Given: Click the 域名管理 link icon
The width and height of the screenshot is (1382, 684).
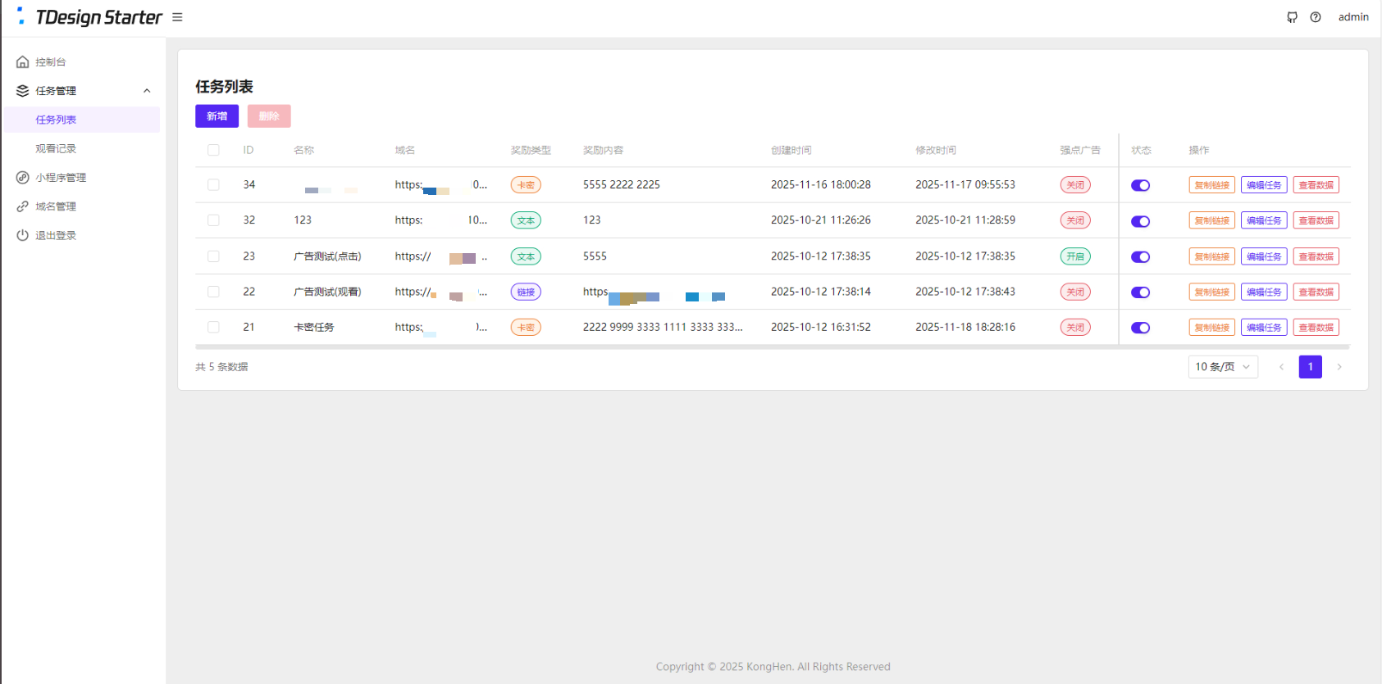Looking at the screenshot, I should tap(23, 206).
